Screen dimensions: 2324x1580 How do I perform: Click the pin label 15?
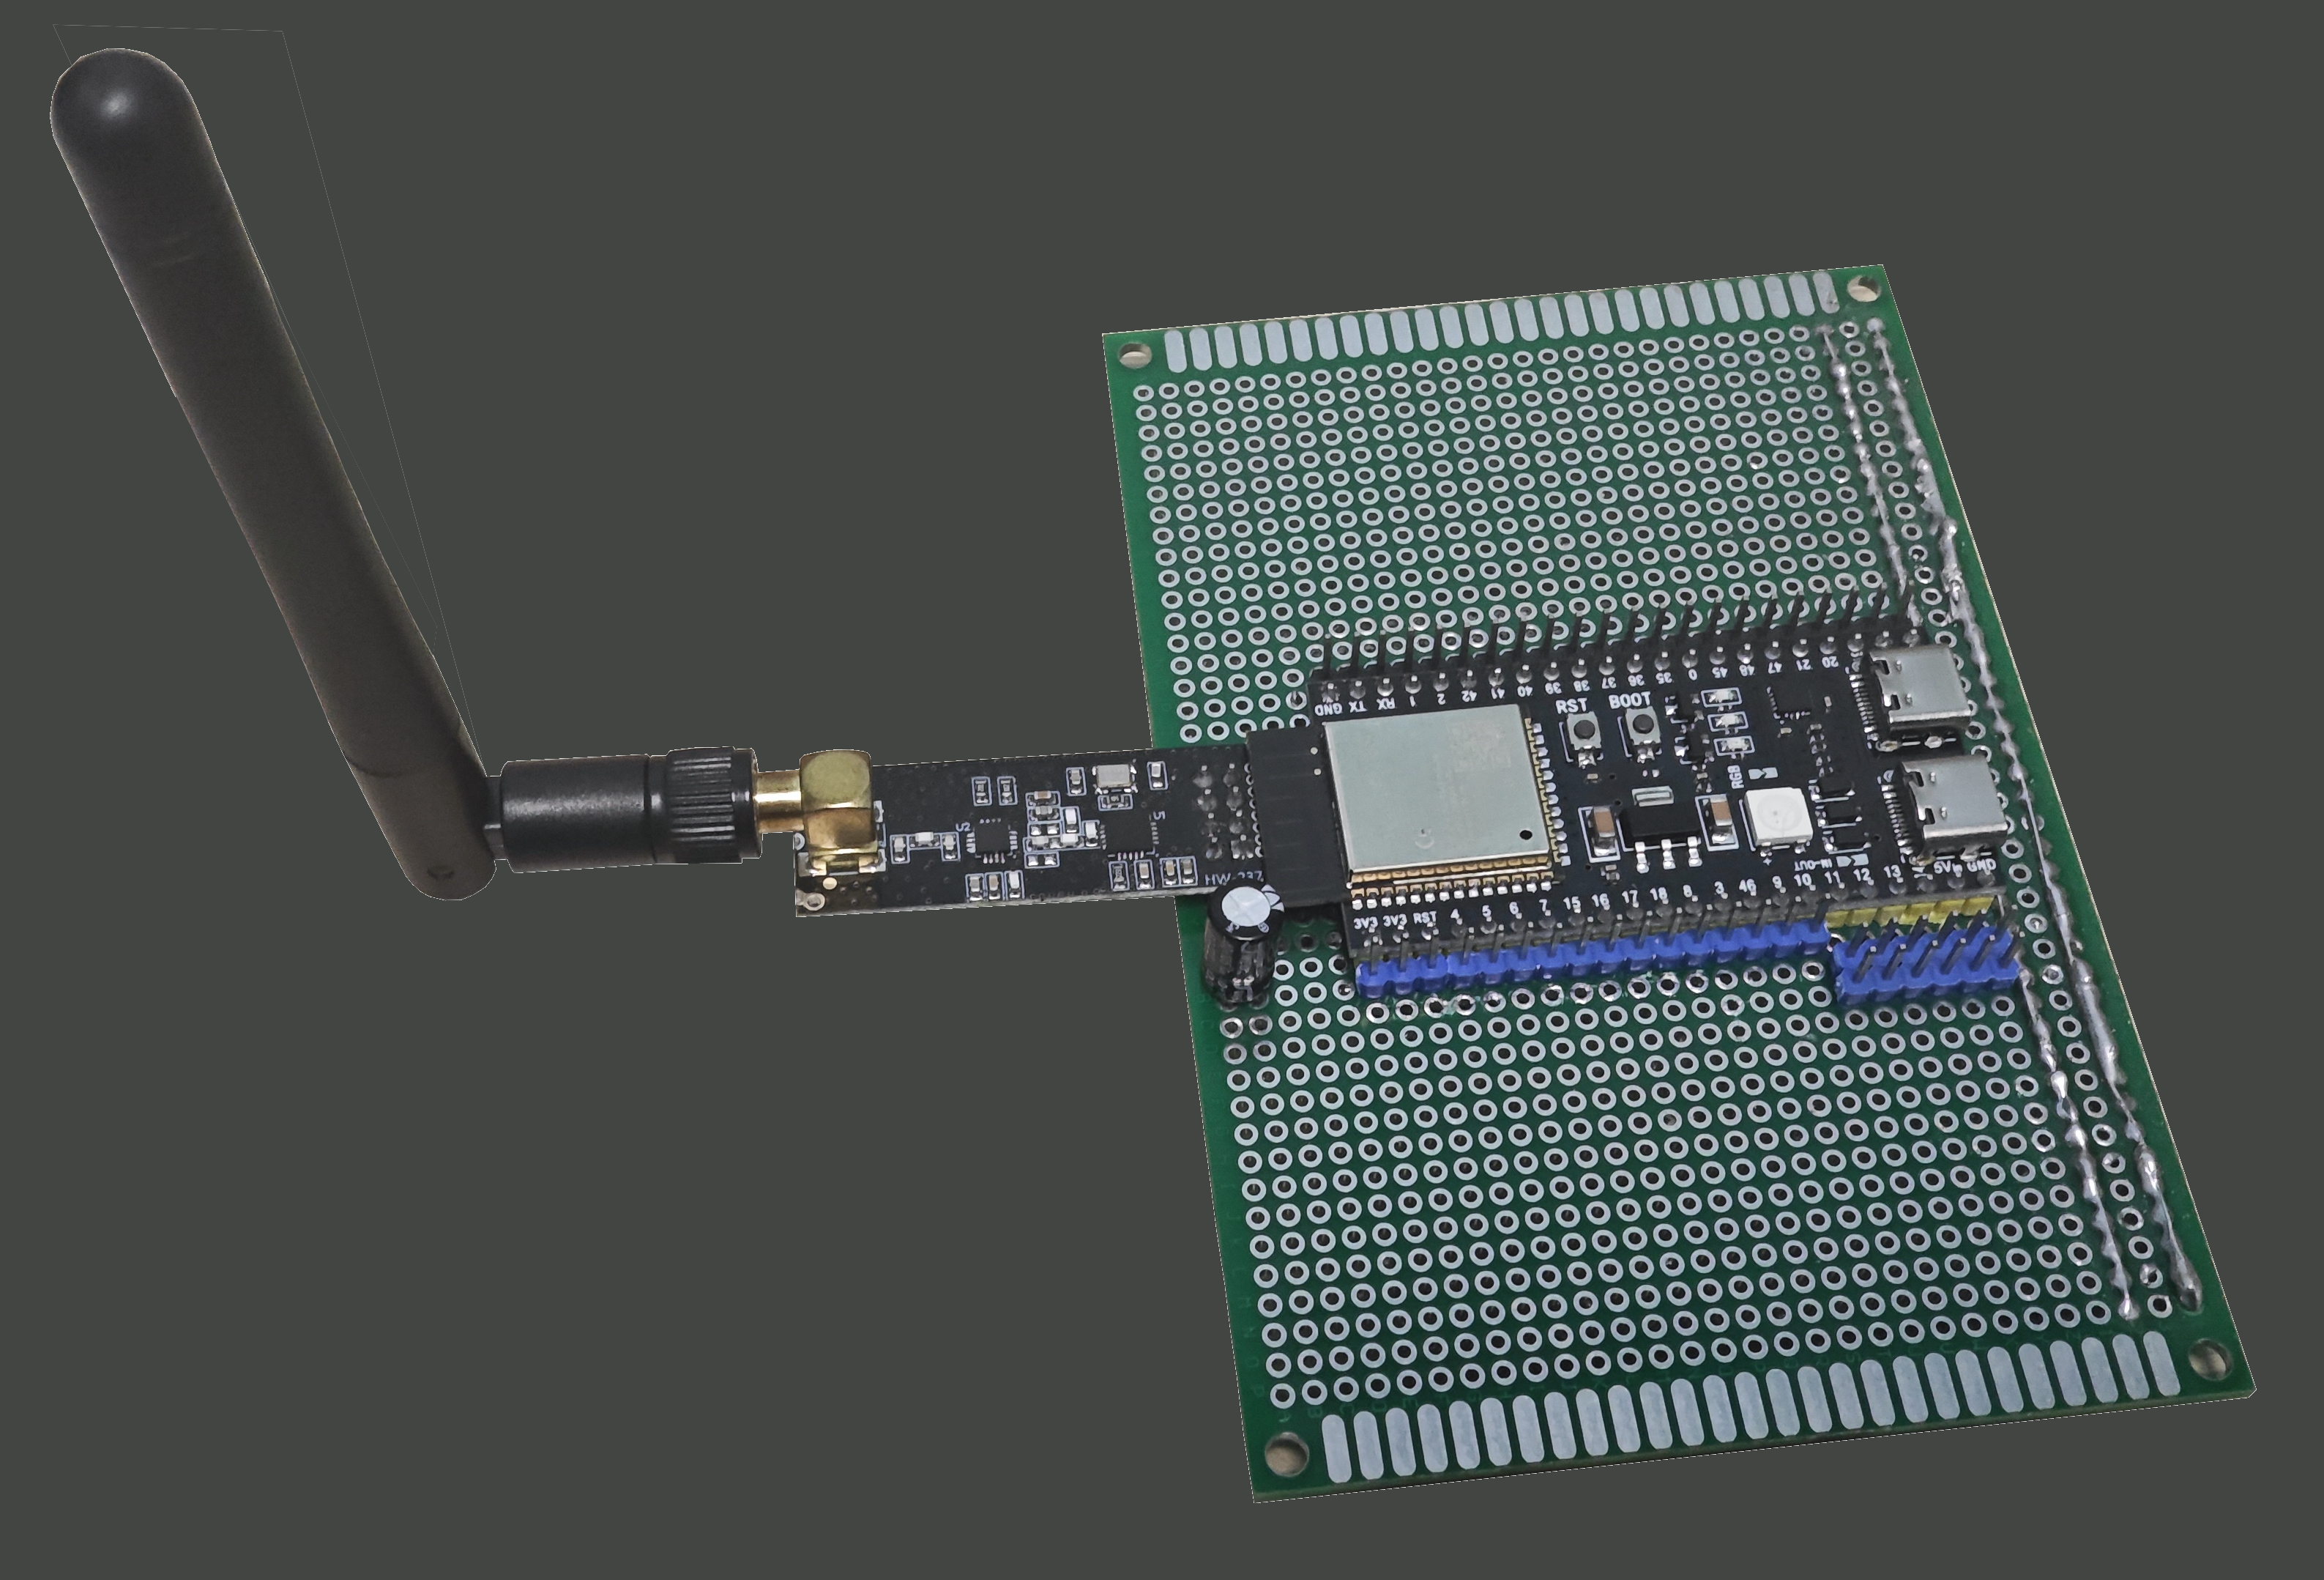[1573, 904]
